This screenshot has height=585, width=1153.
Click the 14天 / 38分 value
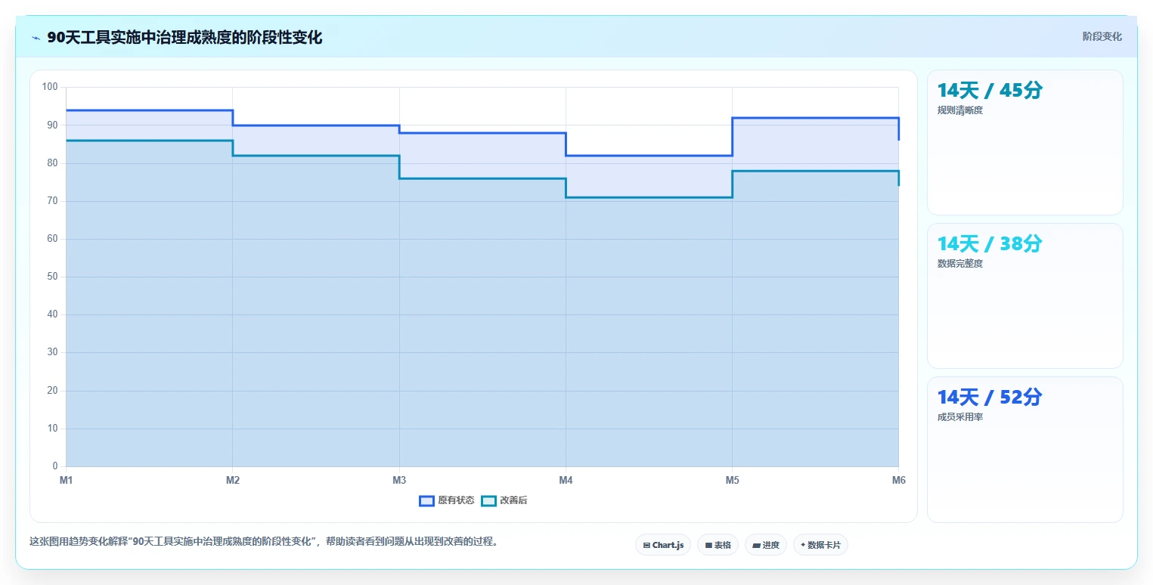click(x=990, y=244)
